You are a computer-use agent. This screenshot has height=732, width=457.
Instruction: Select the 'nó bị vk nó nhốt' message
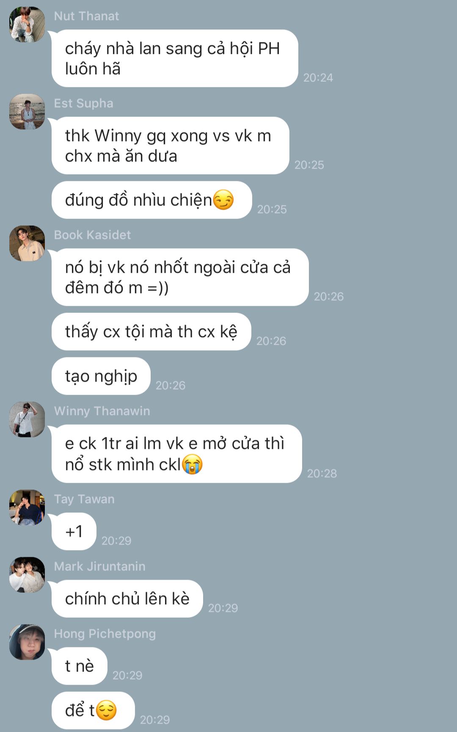click(180, 277)
